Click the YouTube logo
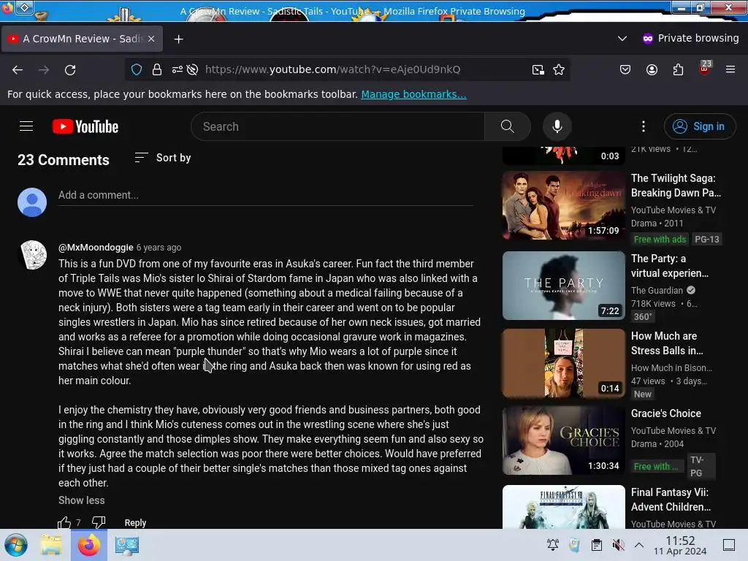Image resolution: width=748 pixels, height=561 pixels. (x=85, y=126)
